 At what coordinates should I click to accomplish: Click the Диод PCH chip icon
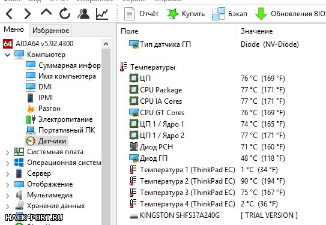pyautogui.click(x=134, y=147)
